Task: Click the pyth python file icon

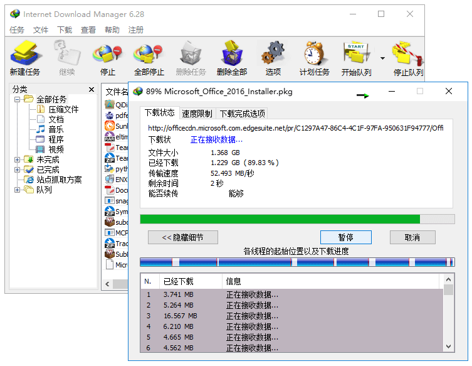Action: click(x=109, y=168)
